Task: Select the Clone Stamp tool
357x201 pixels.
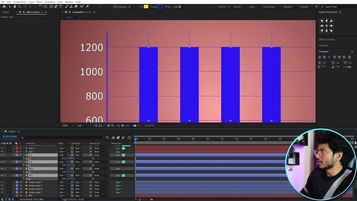Action: pyautogui.click(x=71, y=7)
